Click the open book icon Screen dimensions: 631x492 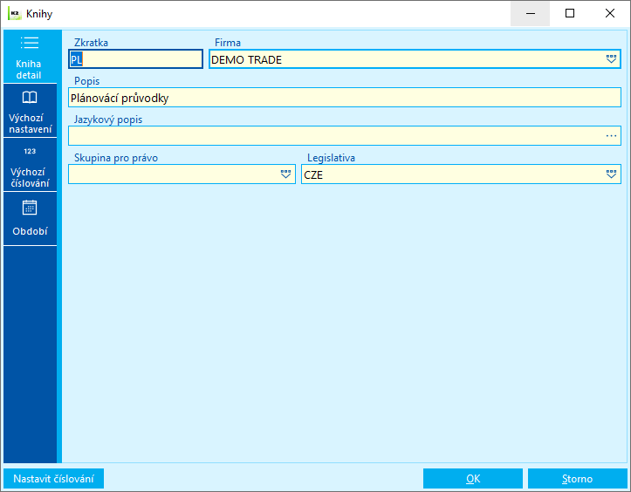tap(30, 97)
